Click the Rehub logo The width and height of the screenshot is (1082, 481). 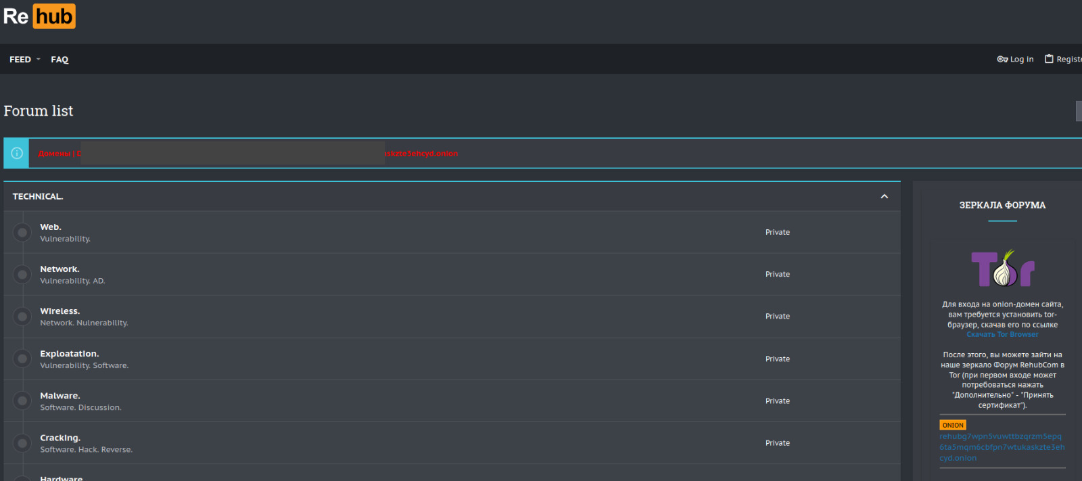39,16
